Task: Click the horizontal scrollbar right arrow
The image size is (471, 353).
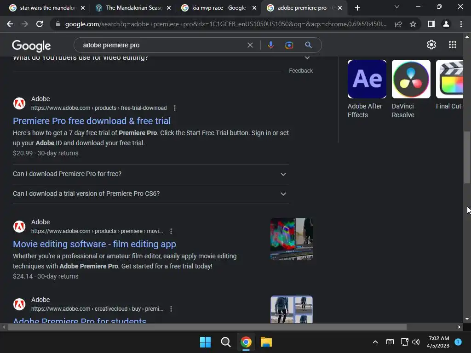Action: [460, 327]
